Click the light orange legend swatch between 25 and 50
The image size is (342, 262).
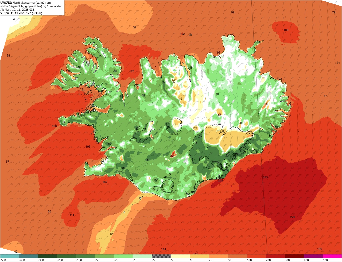pos(218,256)
